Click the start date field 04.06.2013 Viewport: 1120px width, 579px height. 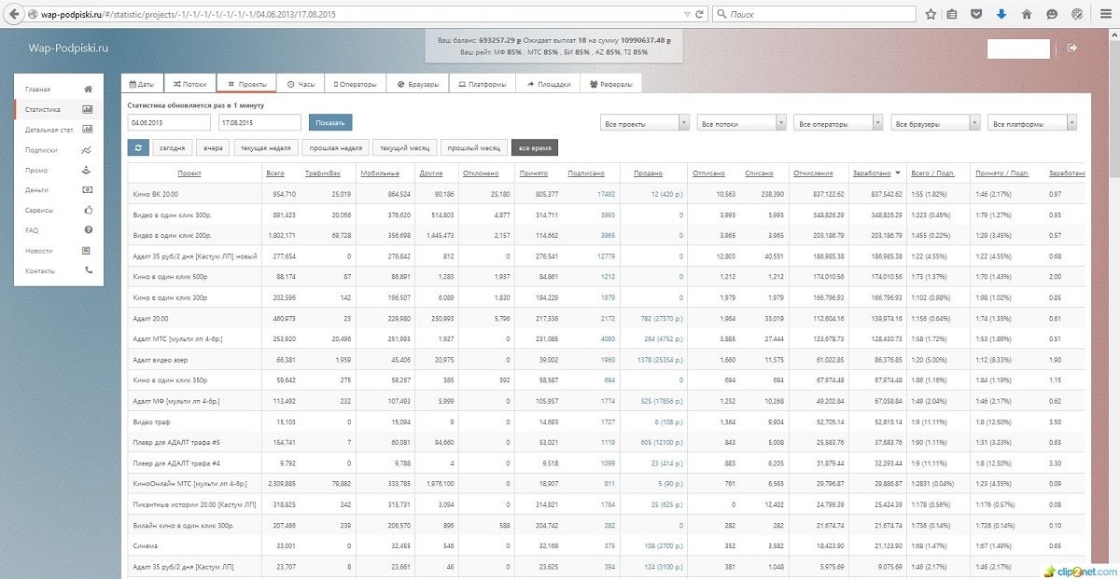169,122
